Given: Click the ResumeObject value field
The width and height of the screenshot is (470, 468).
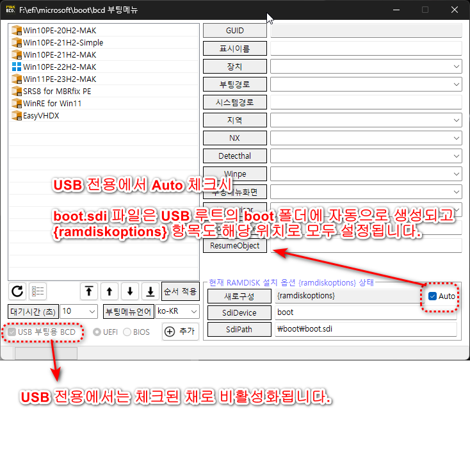Looking at the screenshot, I should [x=366, y=246].
